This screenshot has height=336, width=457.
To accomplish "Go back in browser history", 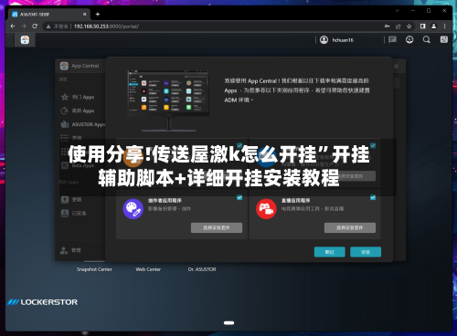I will tap(13, 26).
